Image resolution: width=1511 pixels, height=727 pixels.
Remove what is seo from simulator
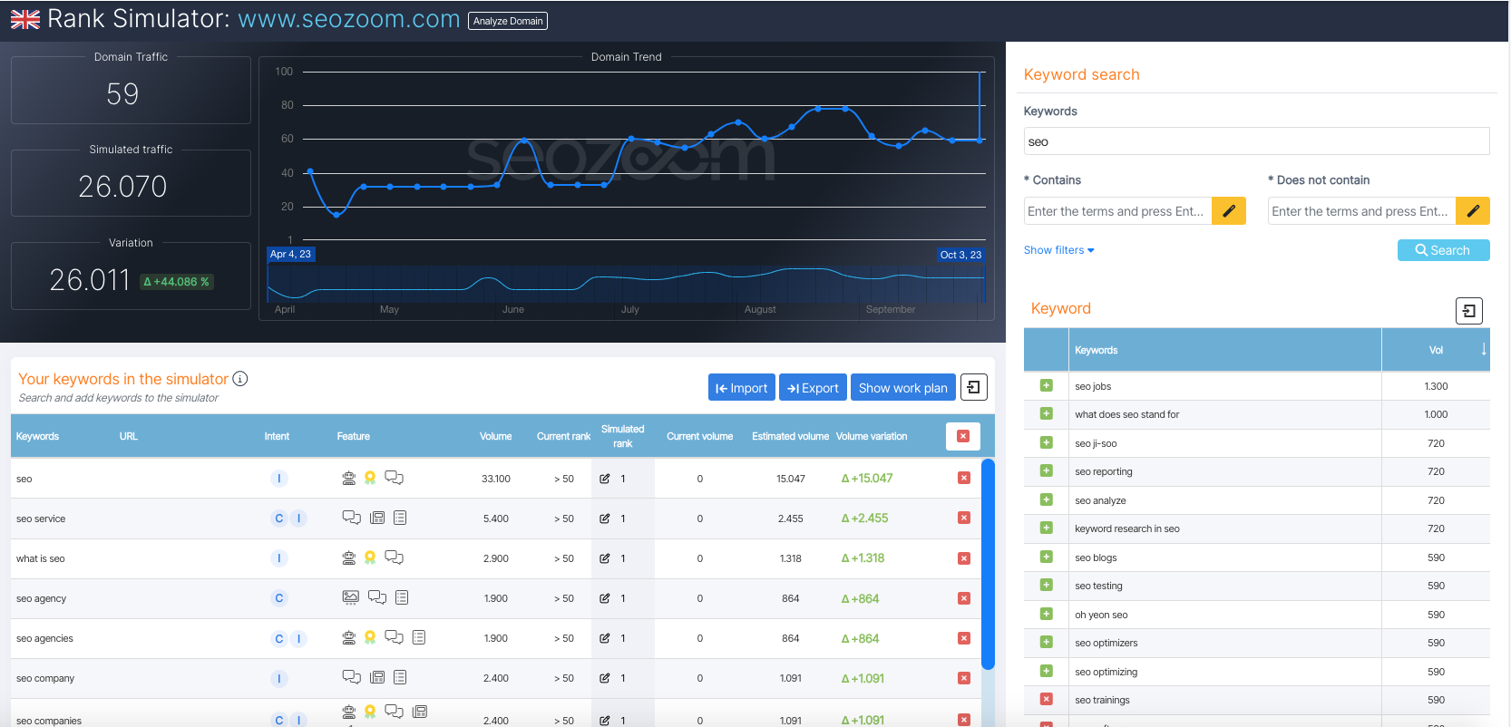point(964,558)
